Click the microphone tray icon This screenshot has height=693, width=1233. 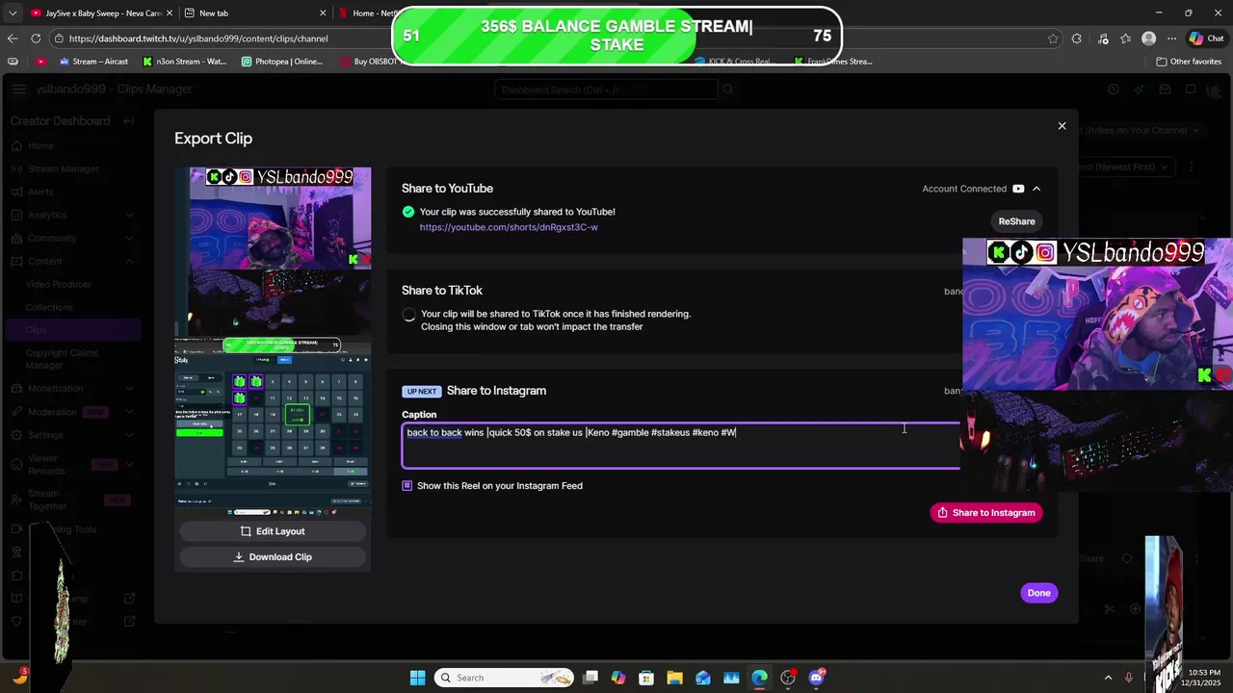pos(1129,678)
